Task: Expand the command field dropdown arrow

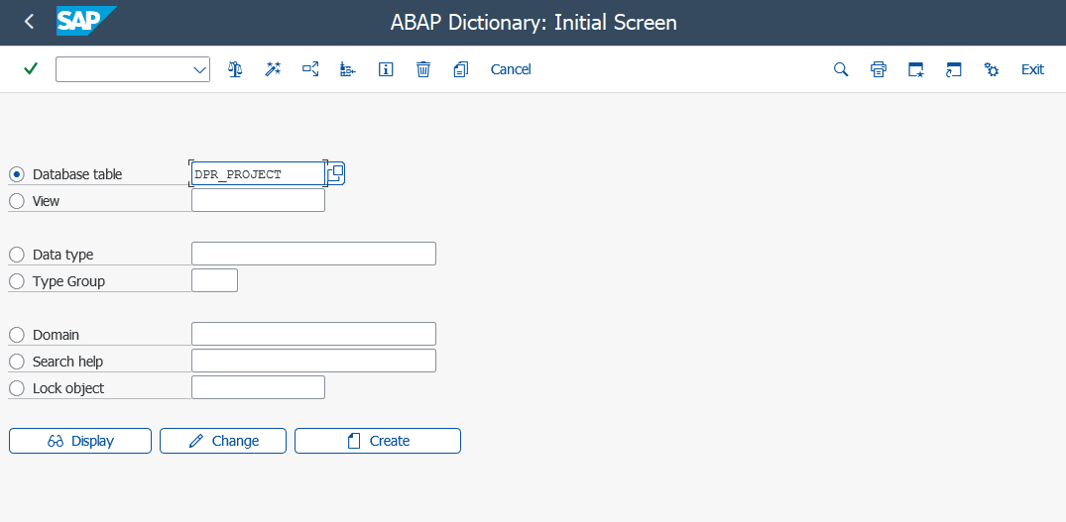Action: click(199, 69)
